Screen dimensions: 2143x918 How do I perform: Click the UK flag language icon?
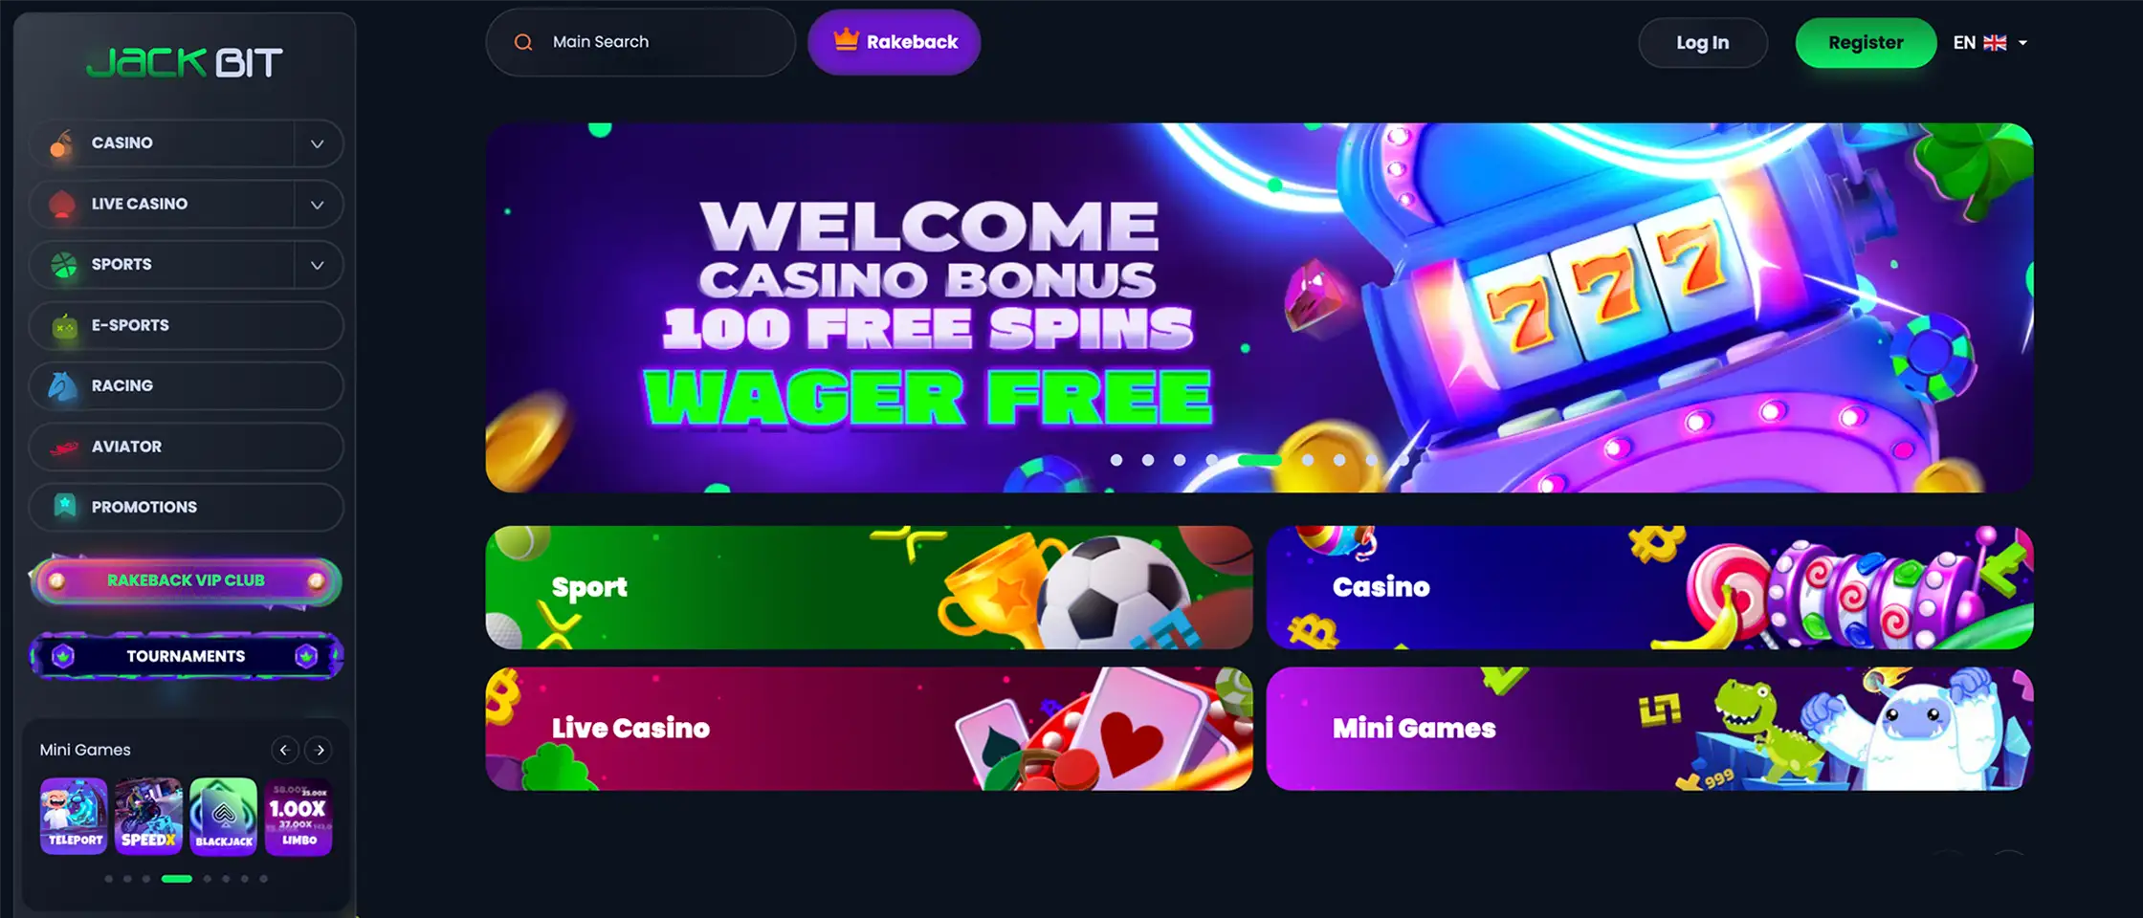(x=1996, y=43)
